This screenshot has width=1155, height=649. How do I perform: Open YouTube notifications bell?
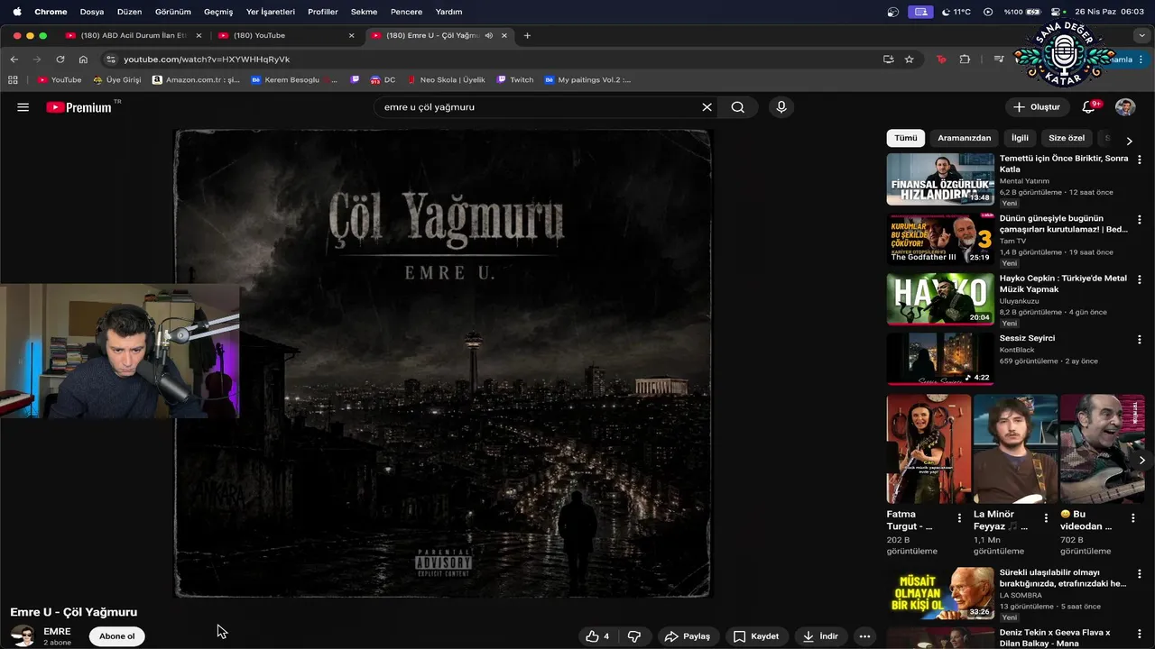1090,107
